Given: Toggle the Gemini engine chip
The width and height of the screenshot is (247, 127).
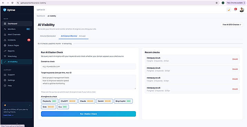Looking at the screenshot, I should click(105, 101).
